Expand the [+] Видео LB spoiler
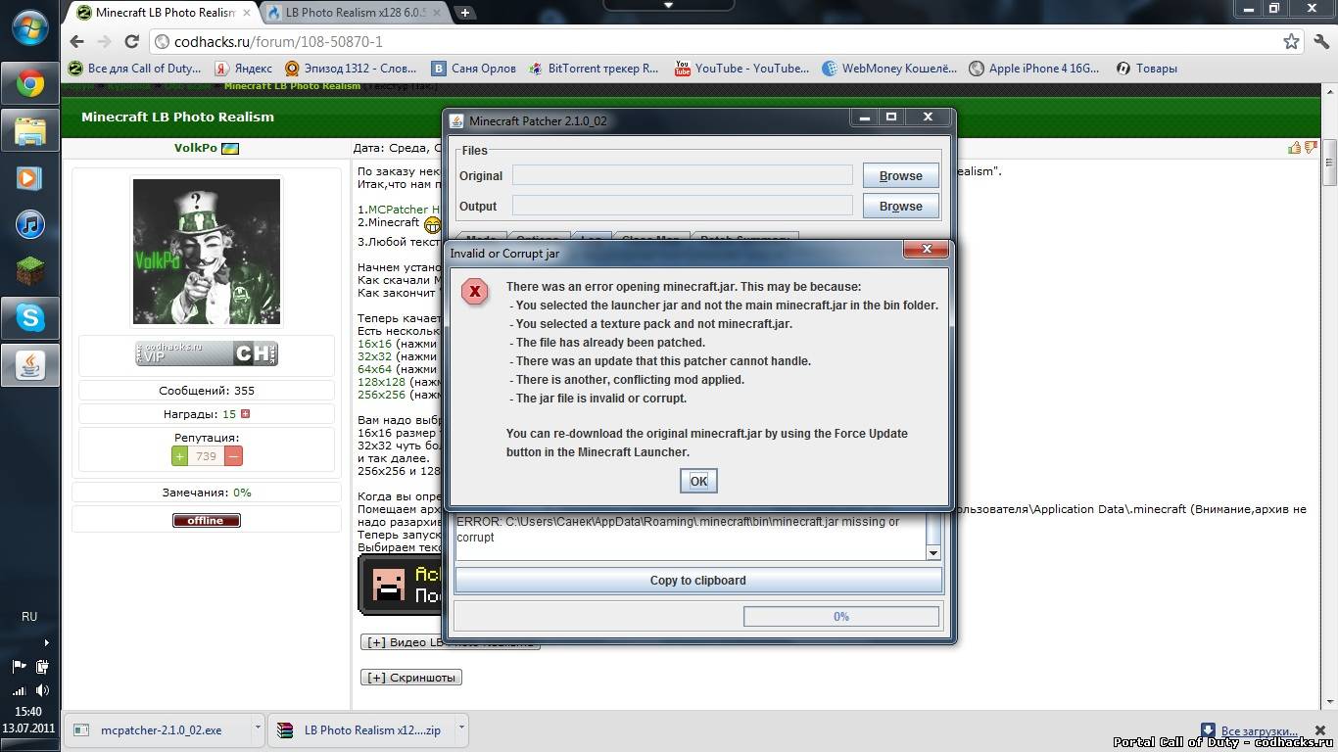The image size is (1338, 752). pos(451,642)
